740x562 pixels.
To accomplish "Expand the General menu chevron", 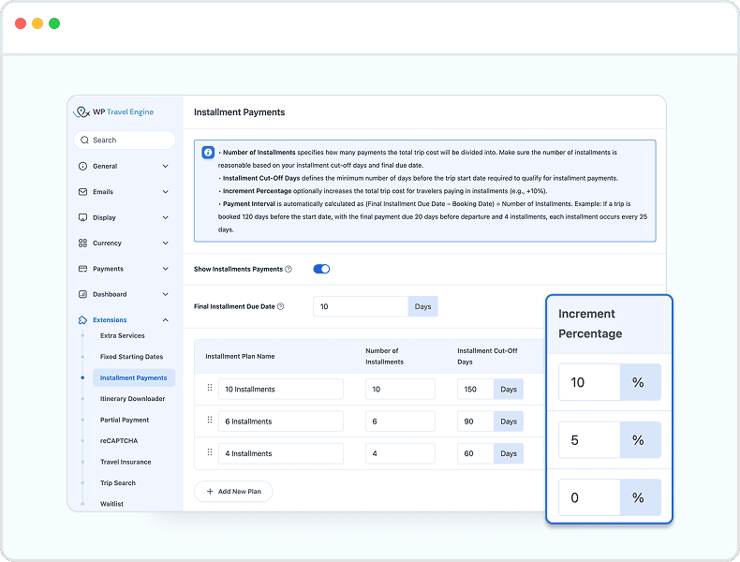I will (x=165, y=166).
